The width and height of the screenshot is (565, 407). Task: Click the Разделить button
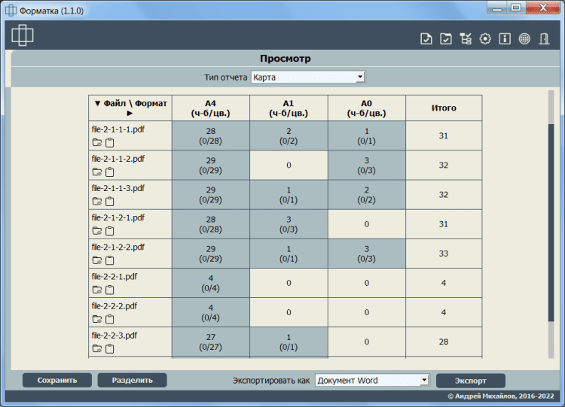pos(133,381)
